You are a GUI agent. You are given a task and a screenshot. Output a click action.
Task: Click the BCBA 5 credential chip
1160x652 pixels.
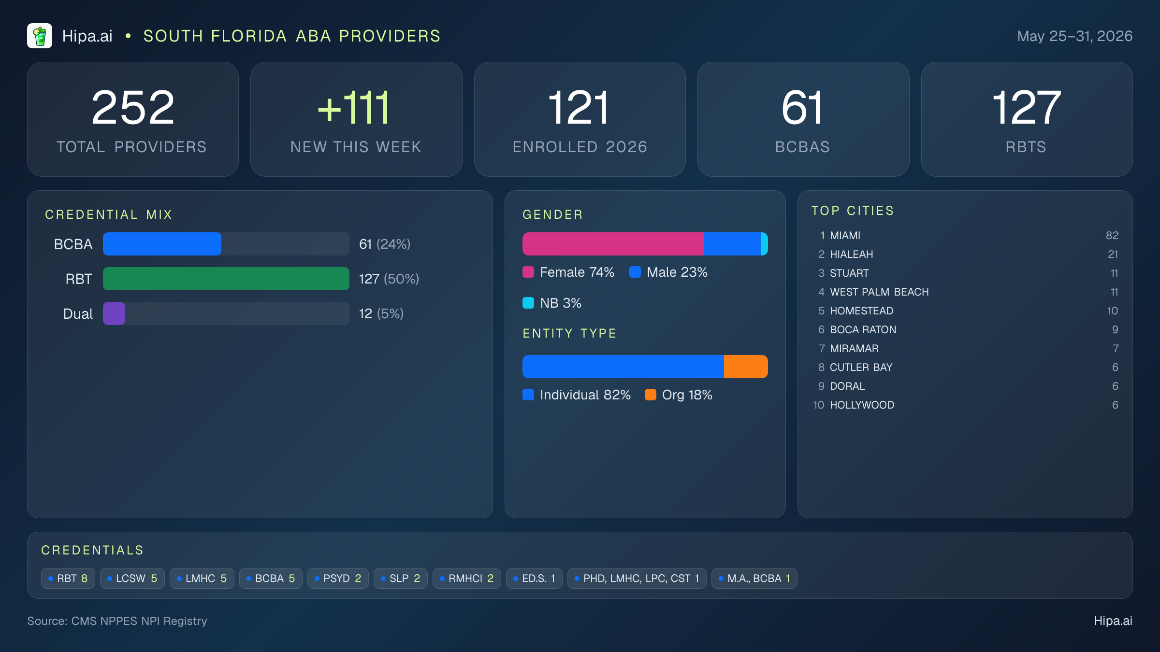[271, 578]
